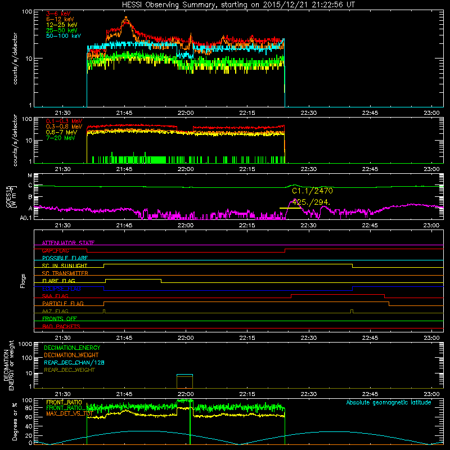Click the 425./294. position annotation
Image resolution: width=450 pixels, height=450 pixels.
312,202
